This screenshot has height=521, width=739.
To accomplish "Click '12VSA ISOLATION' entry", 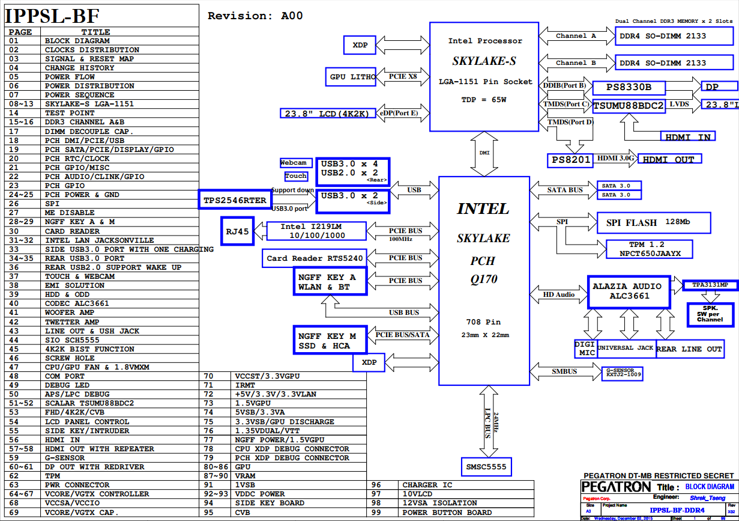I will pyautogui.click(x=450, y=503).
